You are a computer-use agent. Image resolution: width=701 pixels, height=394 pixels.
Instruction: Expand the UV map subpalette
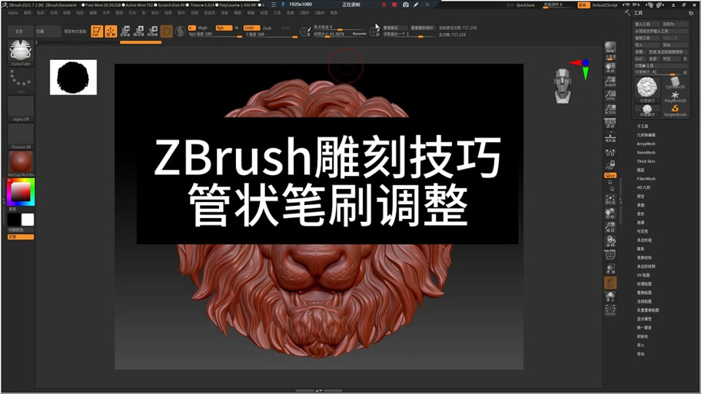click(x=644, y=275)
